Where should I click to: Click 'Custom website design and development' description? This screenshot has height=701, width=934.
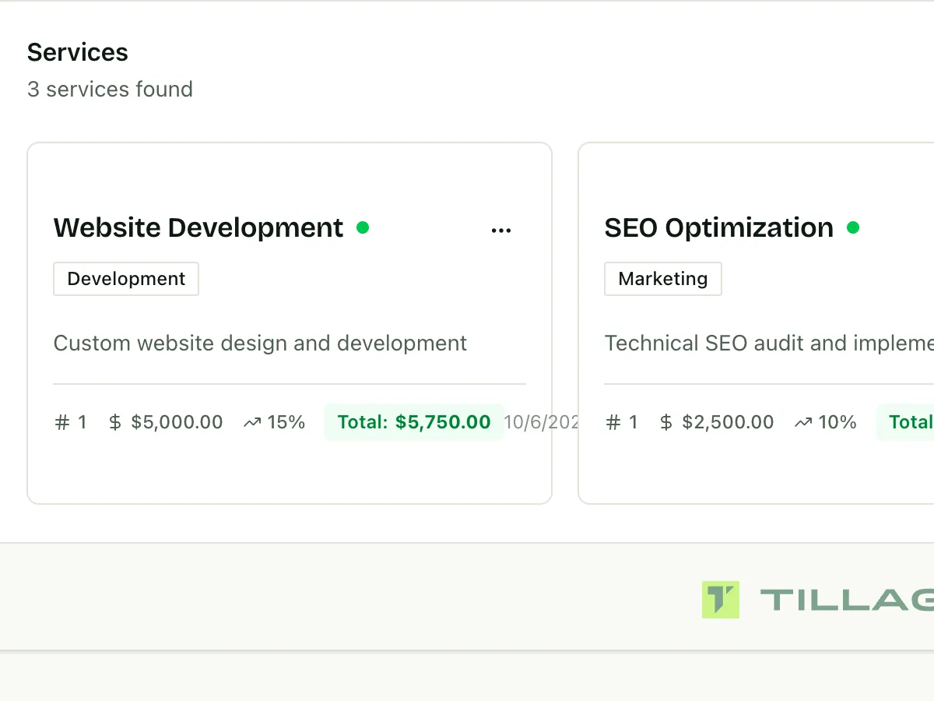[x=260, y=343]
